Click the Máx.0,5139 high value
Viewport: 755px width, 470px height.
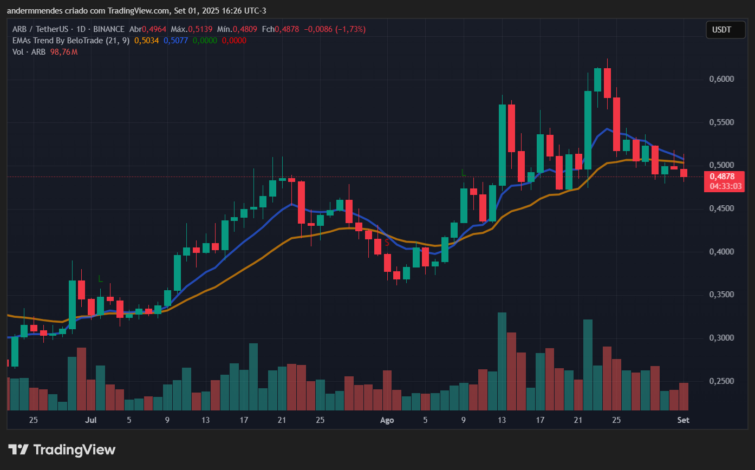pyautogui.click(x=191, y=29)
